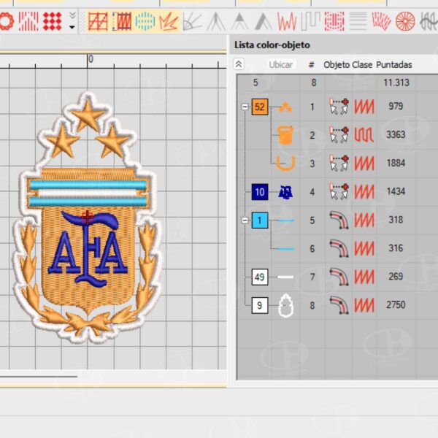
Task: Click the greyed filled triangle stitch tool
Action: click(x=263, y=21)
